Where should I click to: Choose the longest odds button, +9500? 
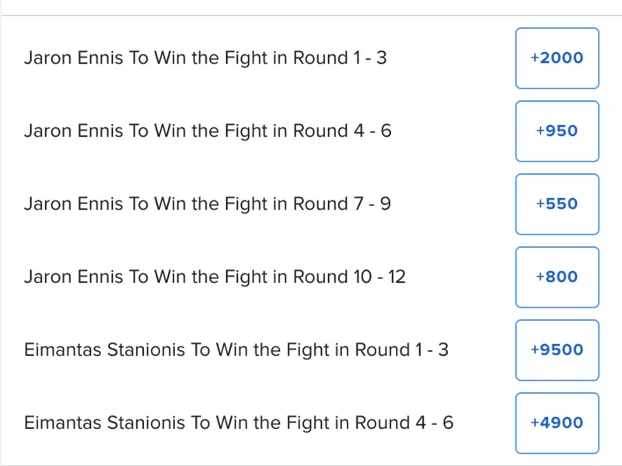click(x=557, y=350)
